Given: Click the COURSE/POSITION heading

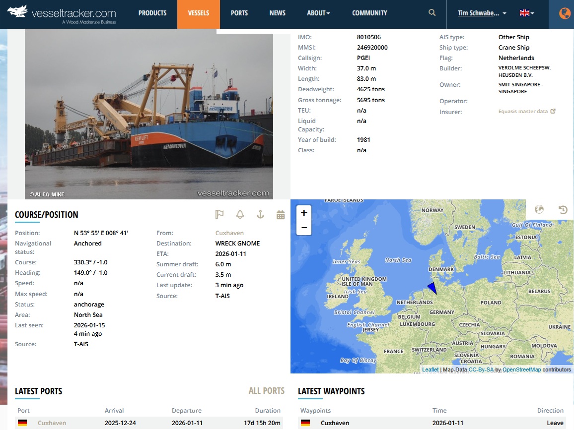Looking at the screenshot, I should click(x=47, y=215).
